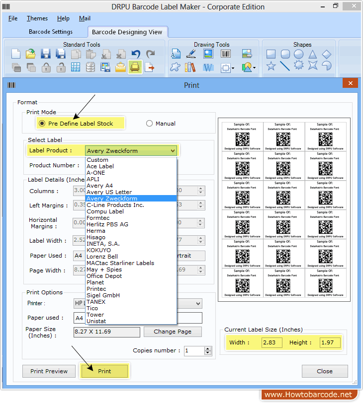The height and width of the screenshot is (403, 363).
Task: Pick Avery A4 from label product list
Action: click(131, 186)
